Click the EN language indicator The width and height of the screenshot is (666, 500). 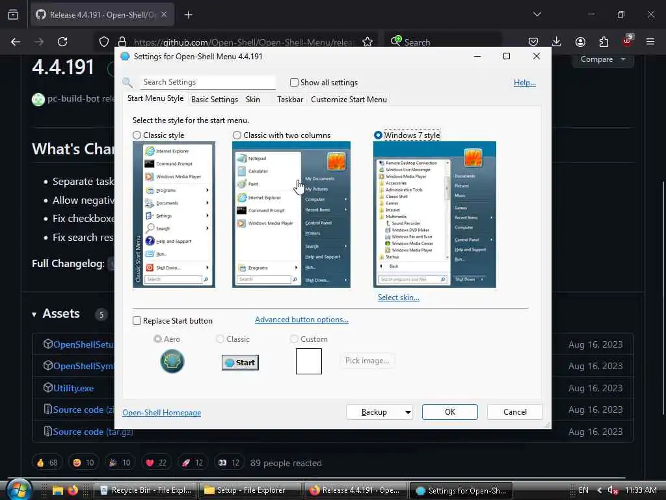click(x=583, y=490)
